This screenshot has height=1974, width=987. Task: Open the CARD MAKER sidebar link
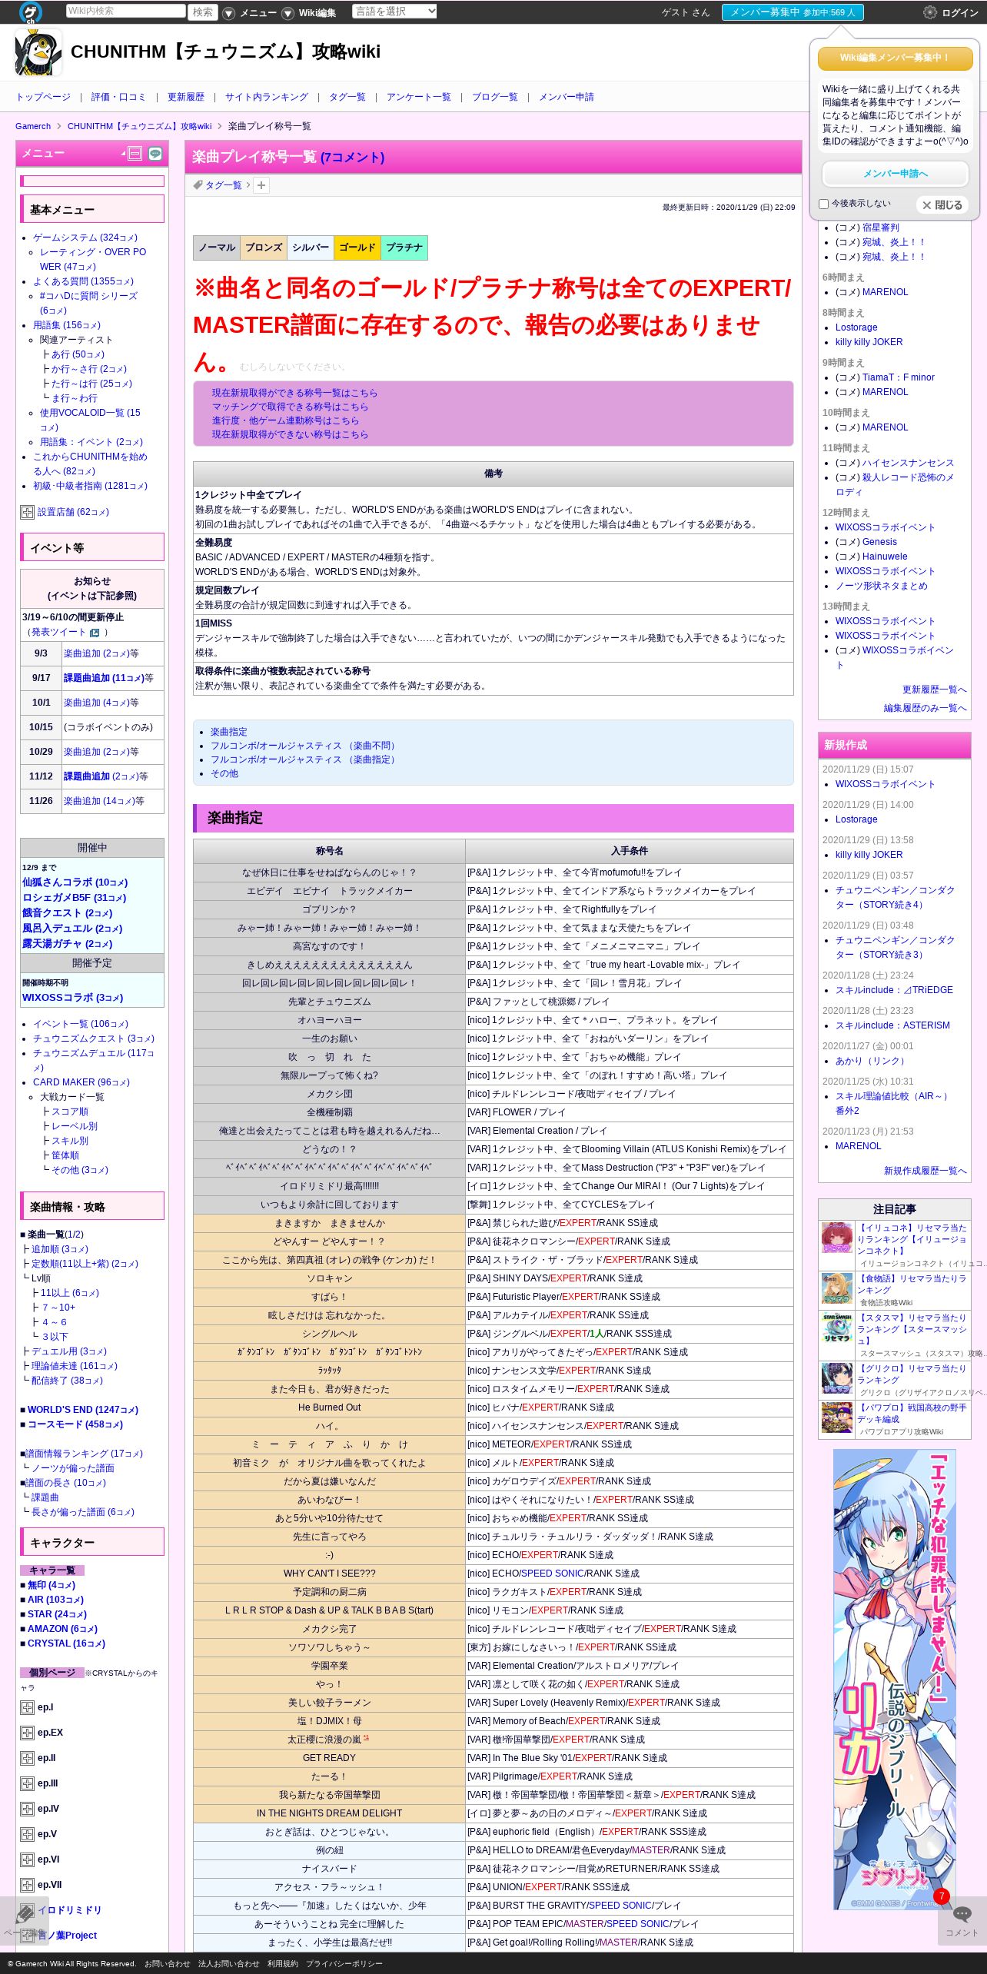(81, 1082)
